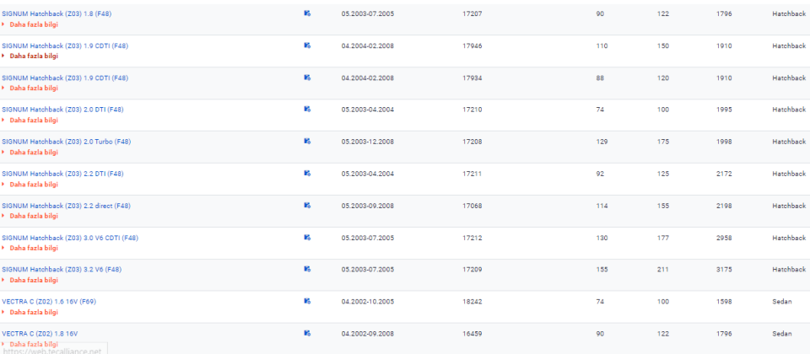Viewport: 810px width, 354px height.
Task: Select code cell '17211'
Action: 472,174
